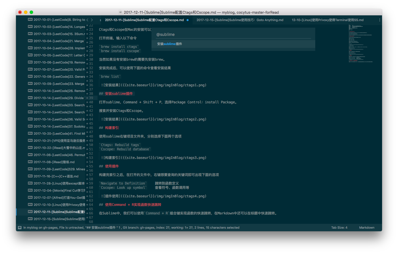Open 2017-11-09-[LeetCode]529. Mines file
This screenshot has height=254, width=398.
(59, 169)
